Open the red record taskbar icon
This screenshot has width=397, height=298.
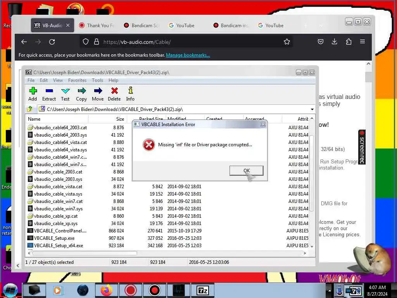(x=131, y=290)
